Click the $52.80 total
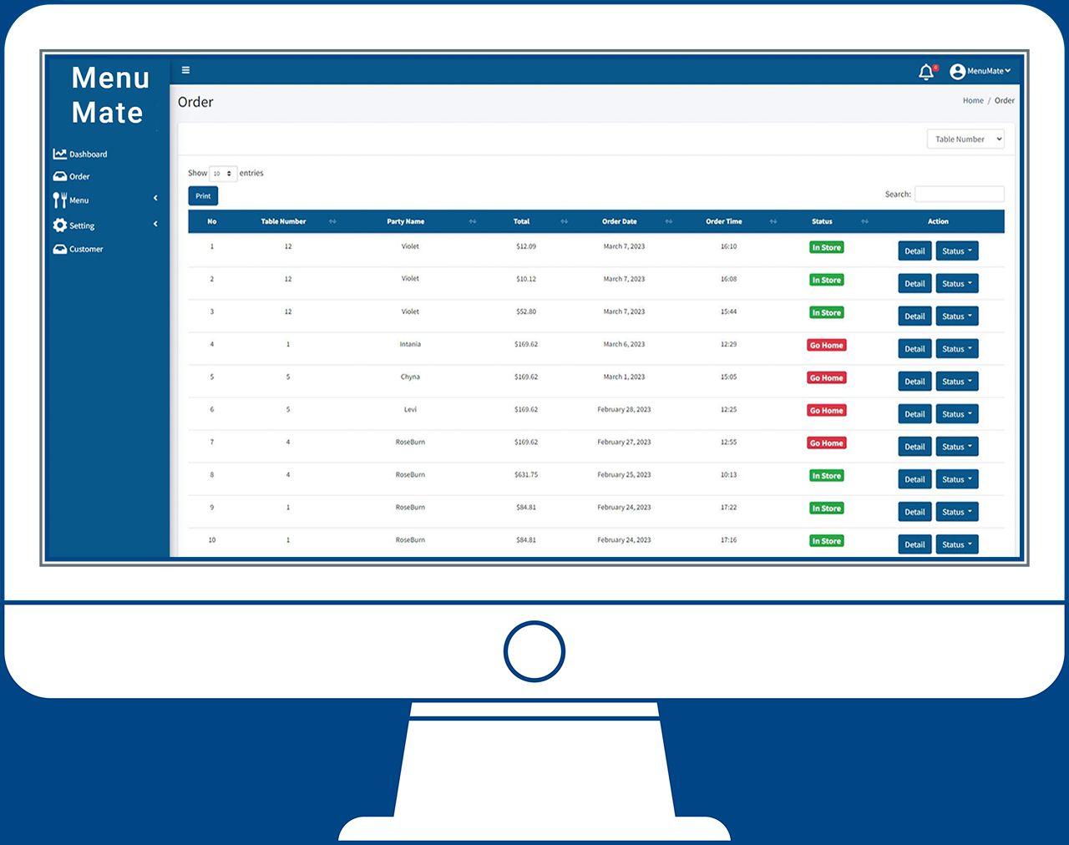This screenshot has height=845, width=1069. pos(526,311)
